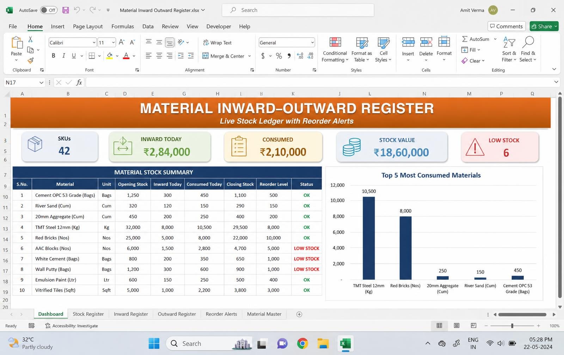The width and height of the screenshot is (564, 355).
Task: Click the Copy icon in Clipboard group
Action: (31, 50)
